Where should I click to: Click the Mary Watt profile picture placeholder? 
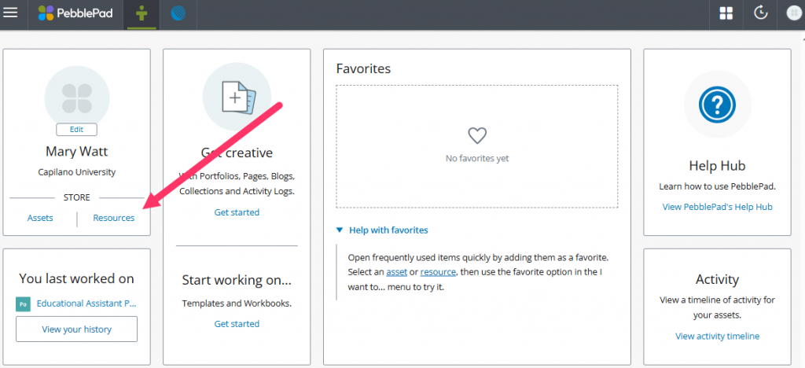[77, 98]
